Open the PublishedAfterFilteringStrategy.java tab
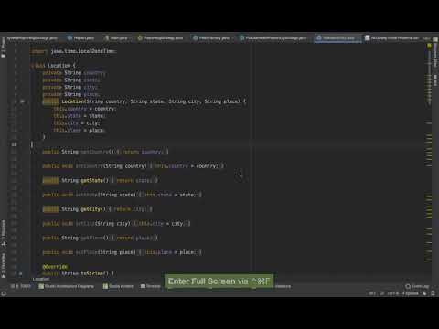The width and height of the screenshot is (439, 329). 273,38
